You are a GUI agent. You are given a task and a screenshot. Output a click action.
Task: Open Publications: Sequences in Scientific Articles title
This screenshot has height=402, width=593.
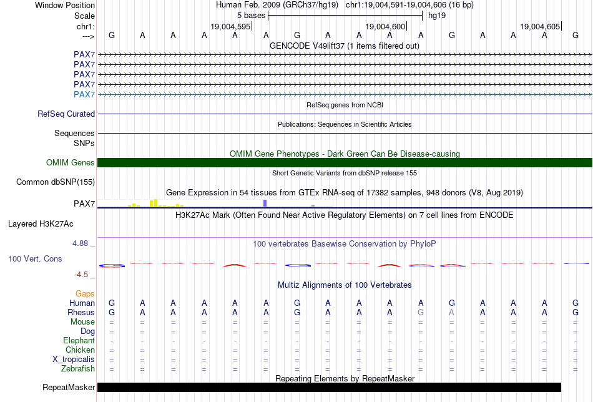click(345, 124)
